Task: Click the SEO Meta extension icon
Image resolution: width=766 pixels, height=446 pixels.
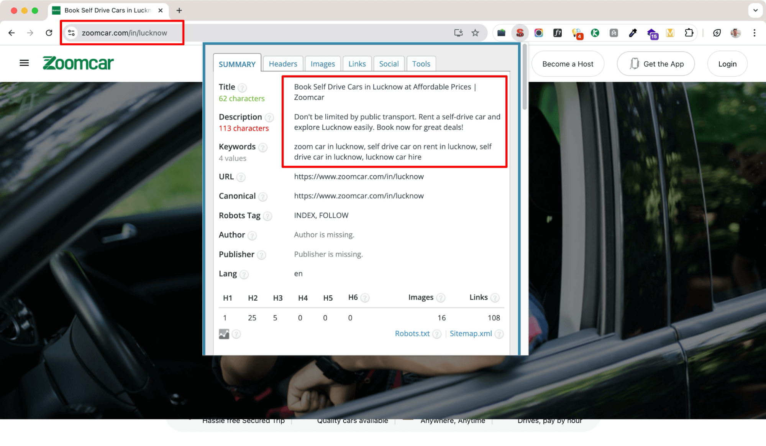Action: coord(520,33)
